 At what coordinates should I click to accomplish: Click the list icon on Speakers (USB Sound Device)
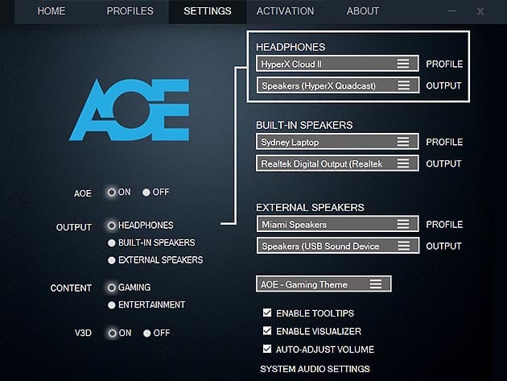[404, 246]
